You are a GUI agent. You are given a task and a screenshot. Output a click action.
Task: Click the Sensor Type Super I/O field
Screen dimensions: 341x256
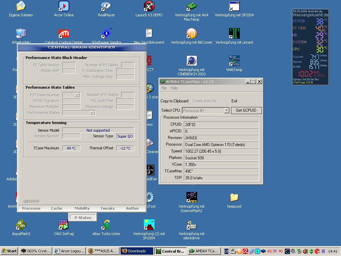pyautogui.click(x=125, y=136)
